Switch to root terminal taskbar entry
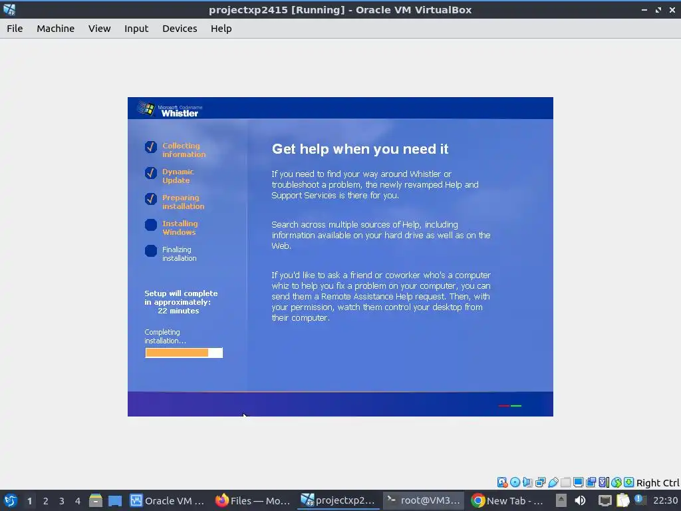The width and height of the screenshot is (681, 511). coord(424,500)
